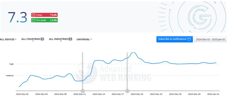The image size is (227, 97).
Task: Click the Google icon marker near 2024-Dec-18
Action: tap(127, 91)
